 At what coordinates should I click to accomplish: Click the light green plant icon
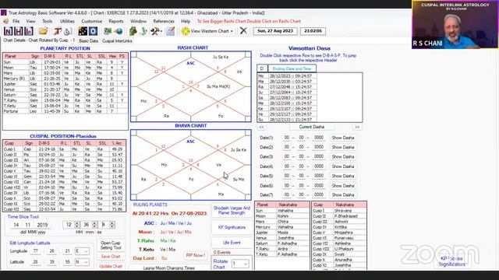pos(143,31)
